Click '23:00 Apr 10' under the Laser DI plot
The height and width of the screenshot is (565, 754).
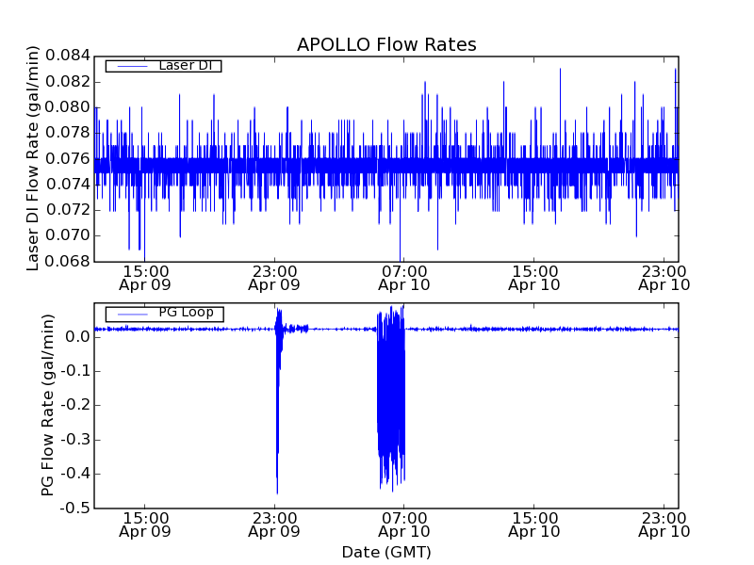(x=664, y=278)
